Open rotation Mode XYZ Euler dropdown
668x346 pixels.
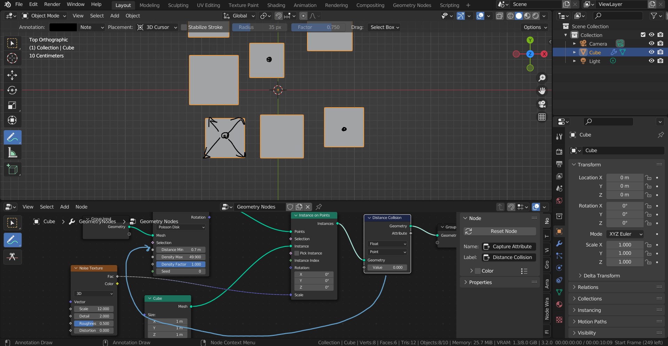click(x=625, y=234)
